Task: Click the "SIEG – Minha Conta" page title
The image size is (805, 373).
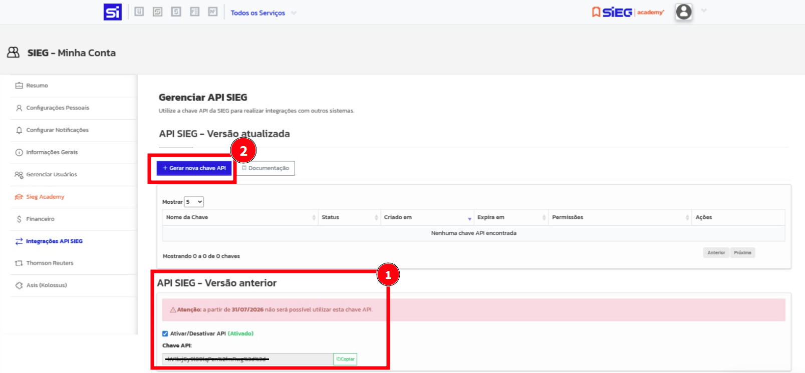Action: pyautogui.click(x=72, y=53)
